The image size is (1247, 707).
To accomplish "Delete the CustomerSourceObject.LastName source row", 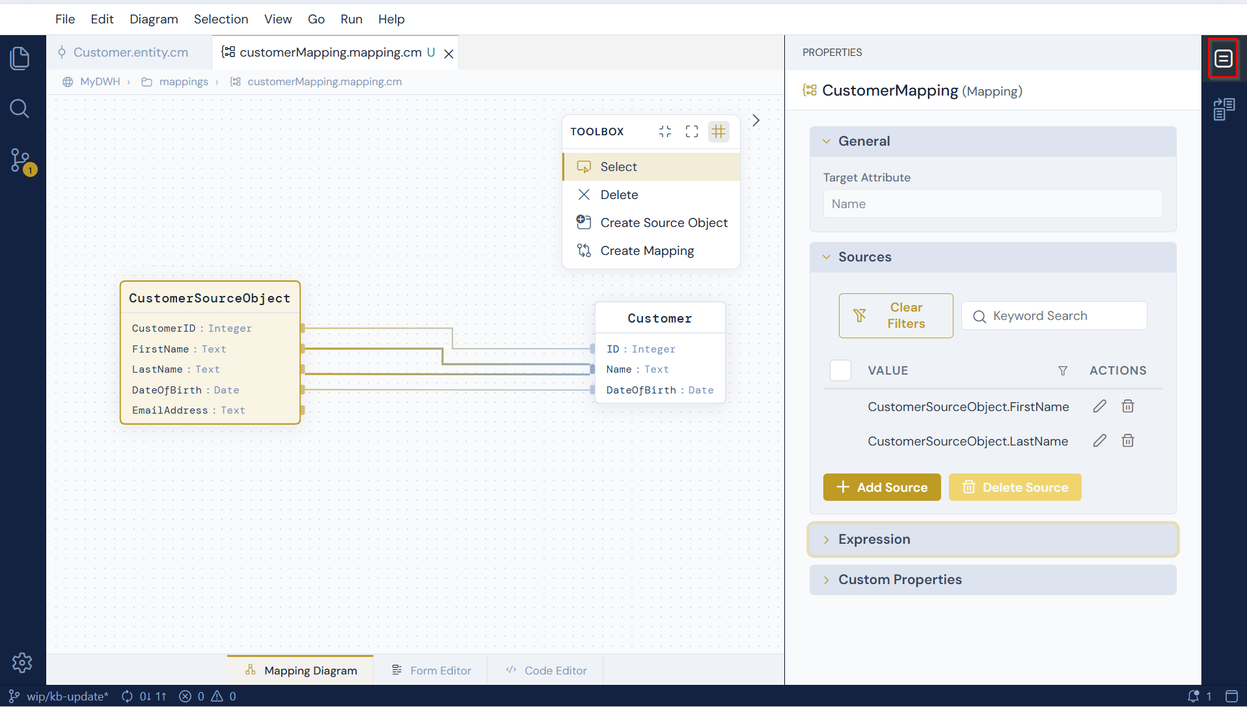I will [x=1128, y=441].
